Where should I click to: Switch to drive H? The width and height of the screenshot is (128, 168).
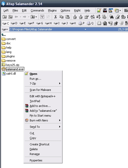[x=48, y=23]
